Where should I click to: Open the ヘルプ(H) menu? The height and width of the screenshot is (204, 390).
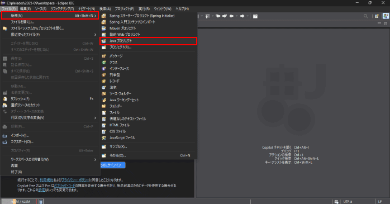182,9
